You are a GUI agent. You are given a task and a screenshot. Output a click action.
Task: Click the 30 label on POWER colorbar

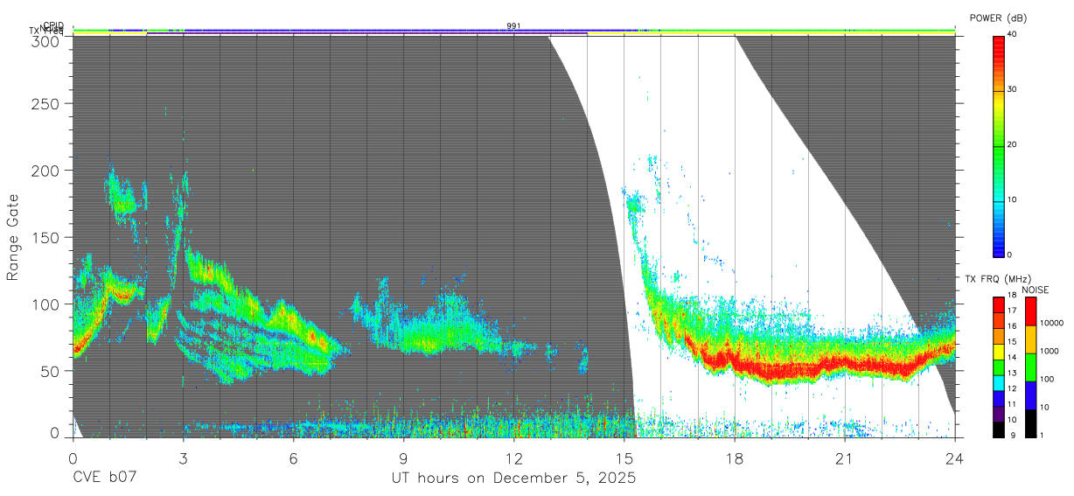pos(1014,89)
